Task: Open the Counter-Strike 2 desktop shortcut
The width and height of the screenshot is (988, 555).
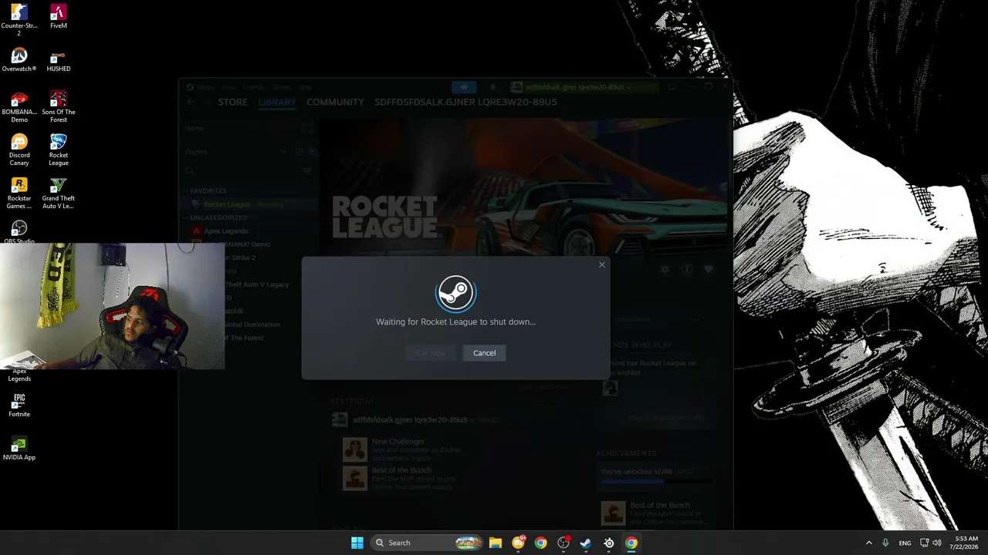Action: [x=19, y=20]
